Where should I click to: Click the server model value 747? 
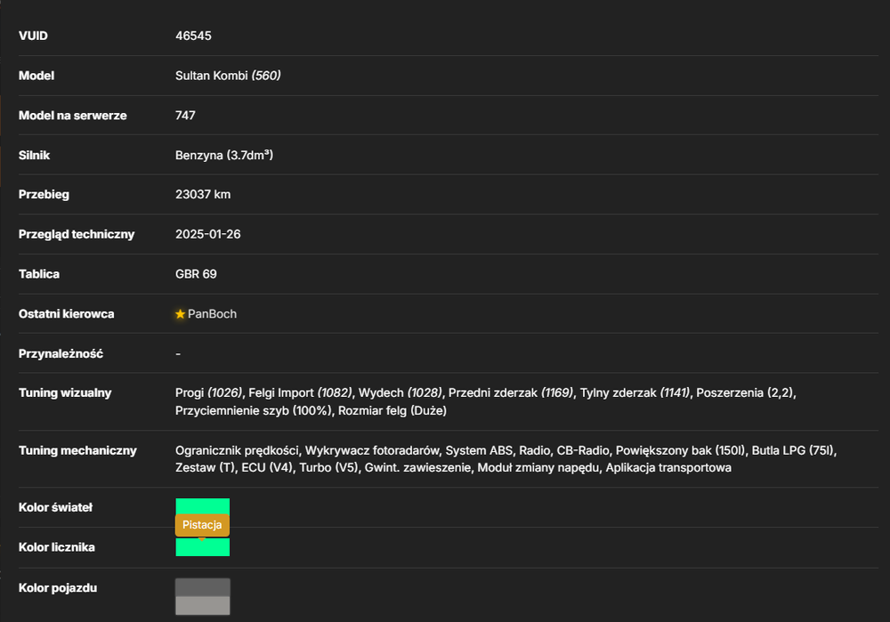click(185, 115)
